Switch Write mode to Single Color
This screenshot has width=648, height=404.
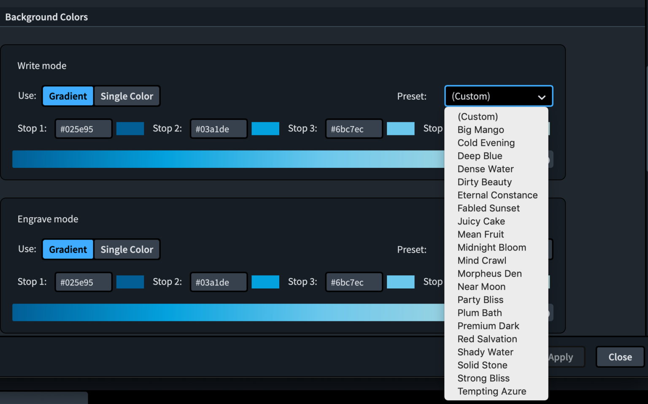127,96
